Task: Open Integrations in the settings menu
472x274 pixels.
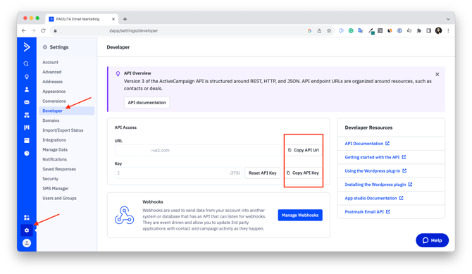Action: [54, 140]
